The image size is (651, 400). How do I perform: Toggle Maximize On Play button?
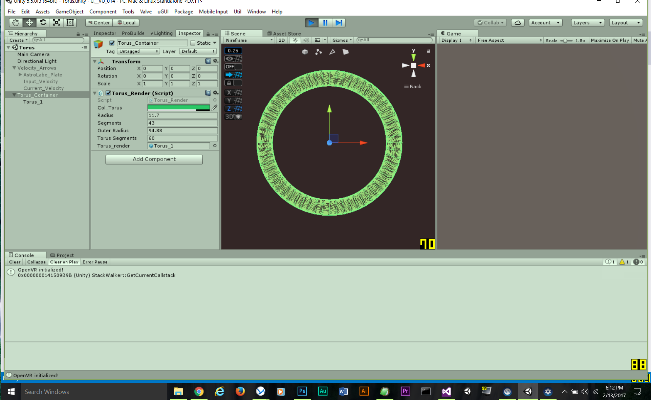tap(610, 40)
